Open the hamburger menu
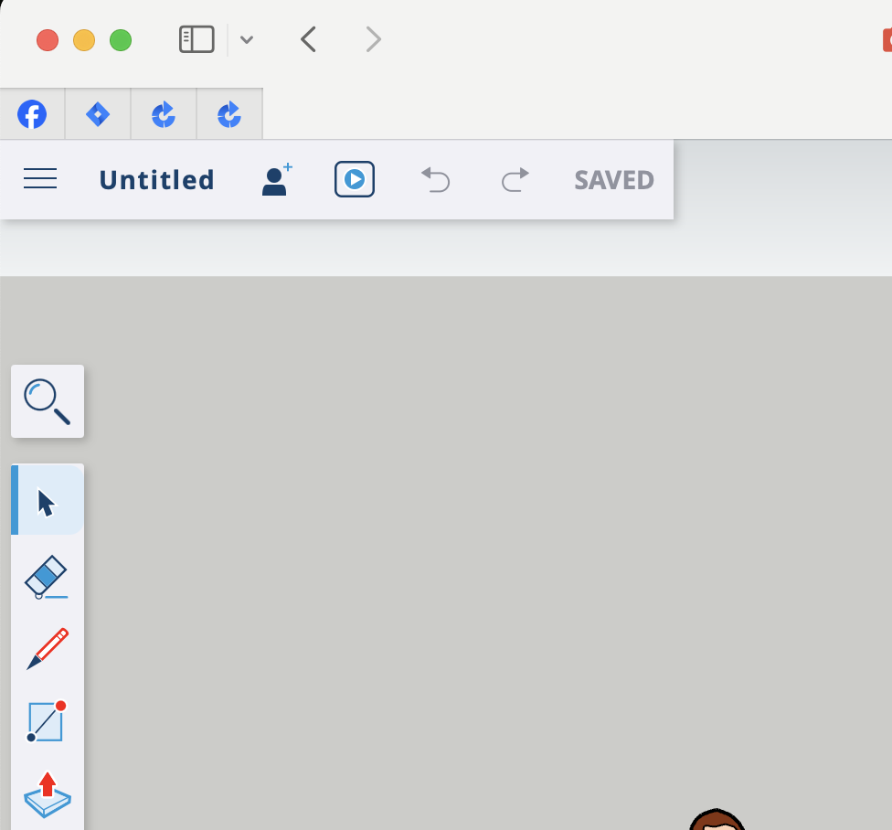The image size is (892, 830). 40,178
